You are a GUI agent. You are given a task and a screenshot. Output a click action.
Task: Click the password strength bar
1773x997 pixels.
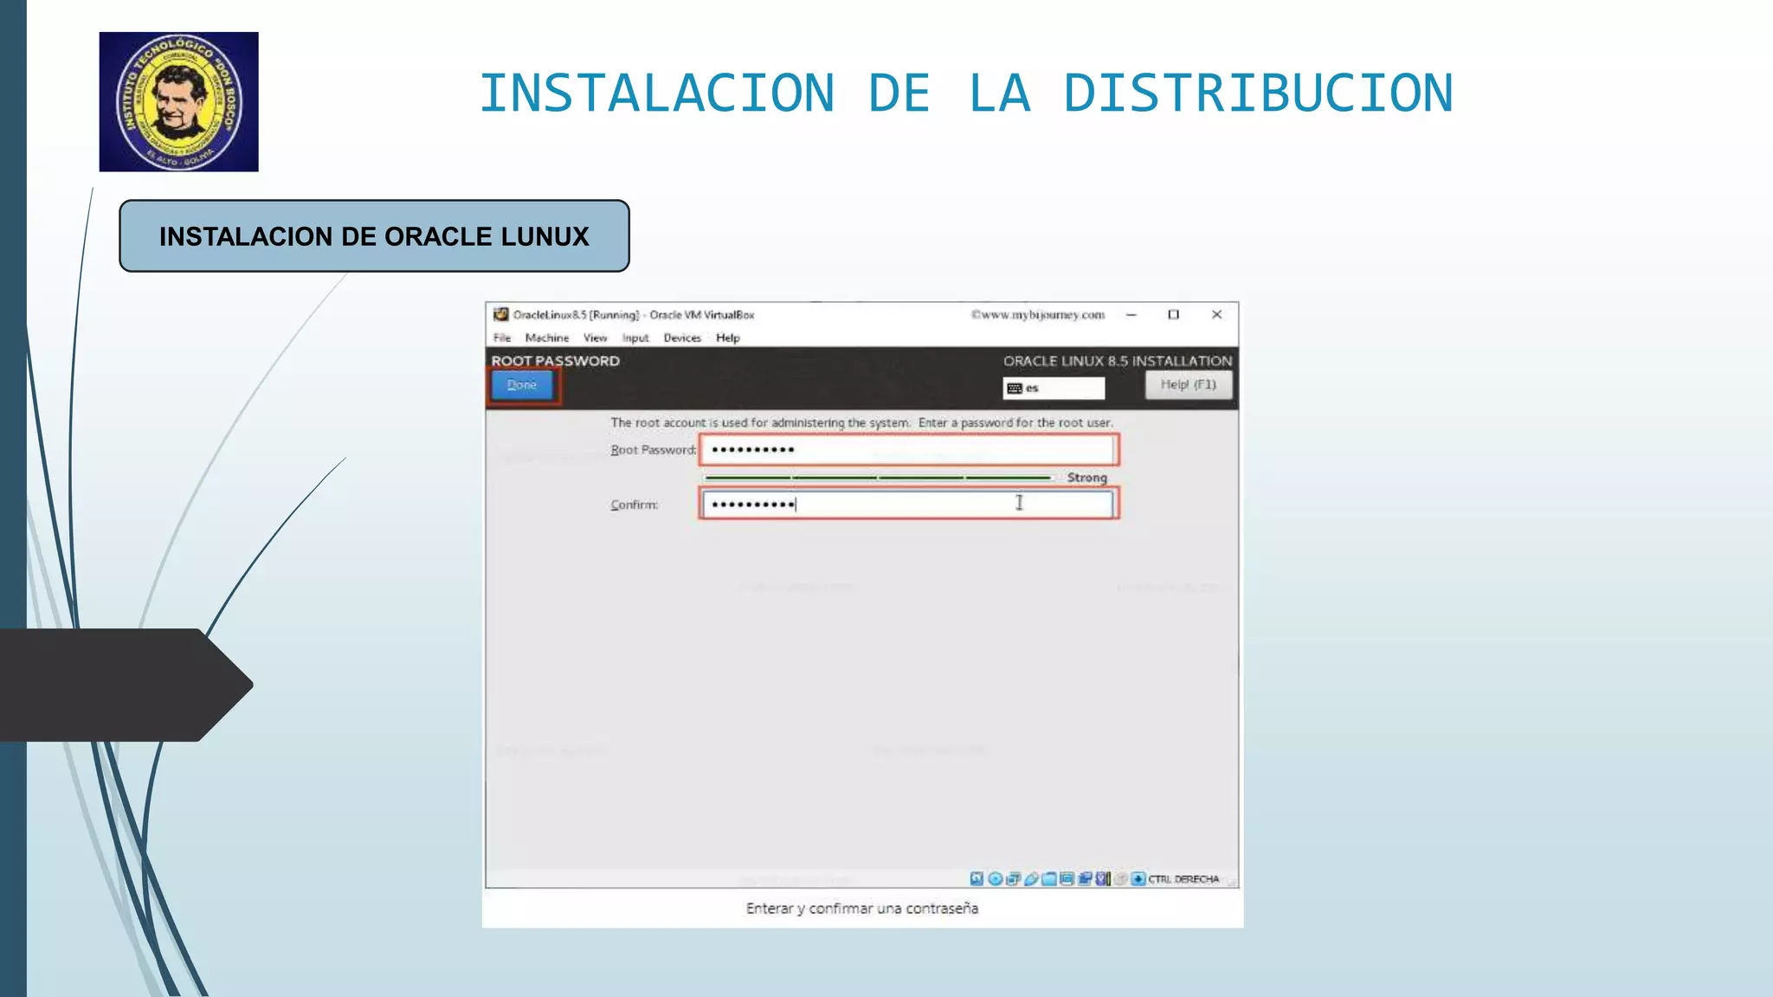878,478
